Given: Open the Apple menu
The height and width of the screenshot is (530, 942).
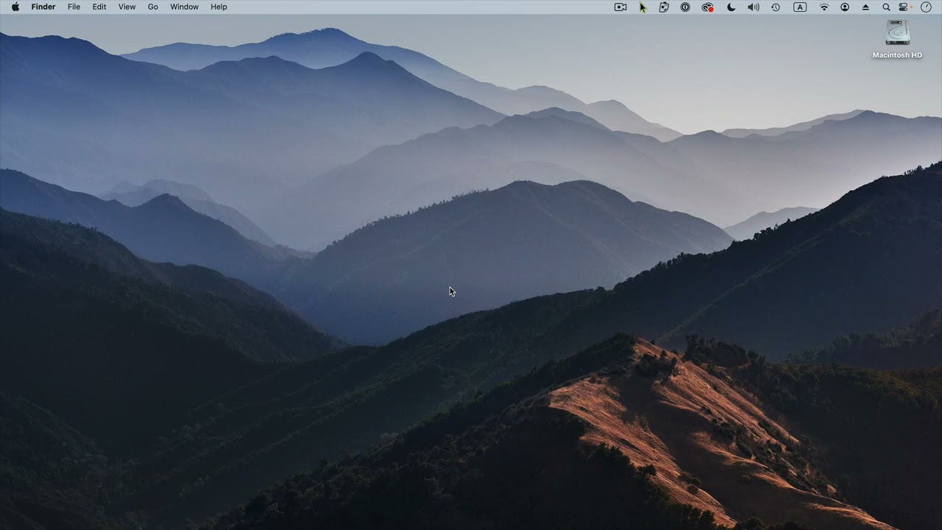Looking at the screenshot, I should tap(15, 7).
